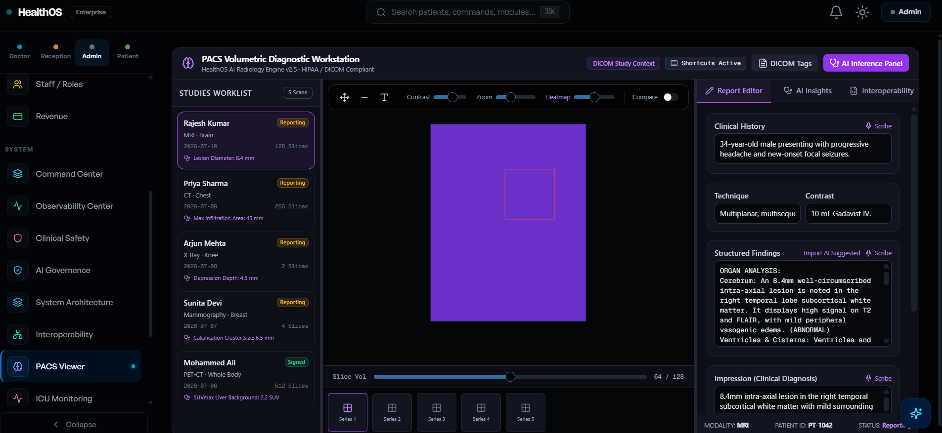The width and height of the screenshot is (942, 433).
Task: Open the Interoperability tab in report panel
Action: click(x=882, y=91)
